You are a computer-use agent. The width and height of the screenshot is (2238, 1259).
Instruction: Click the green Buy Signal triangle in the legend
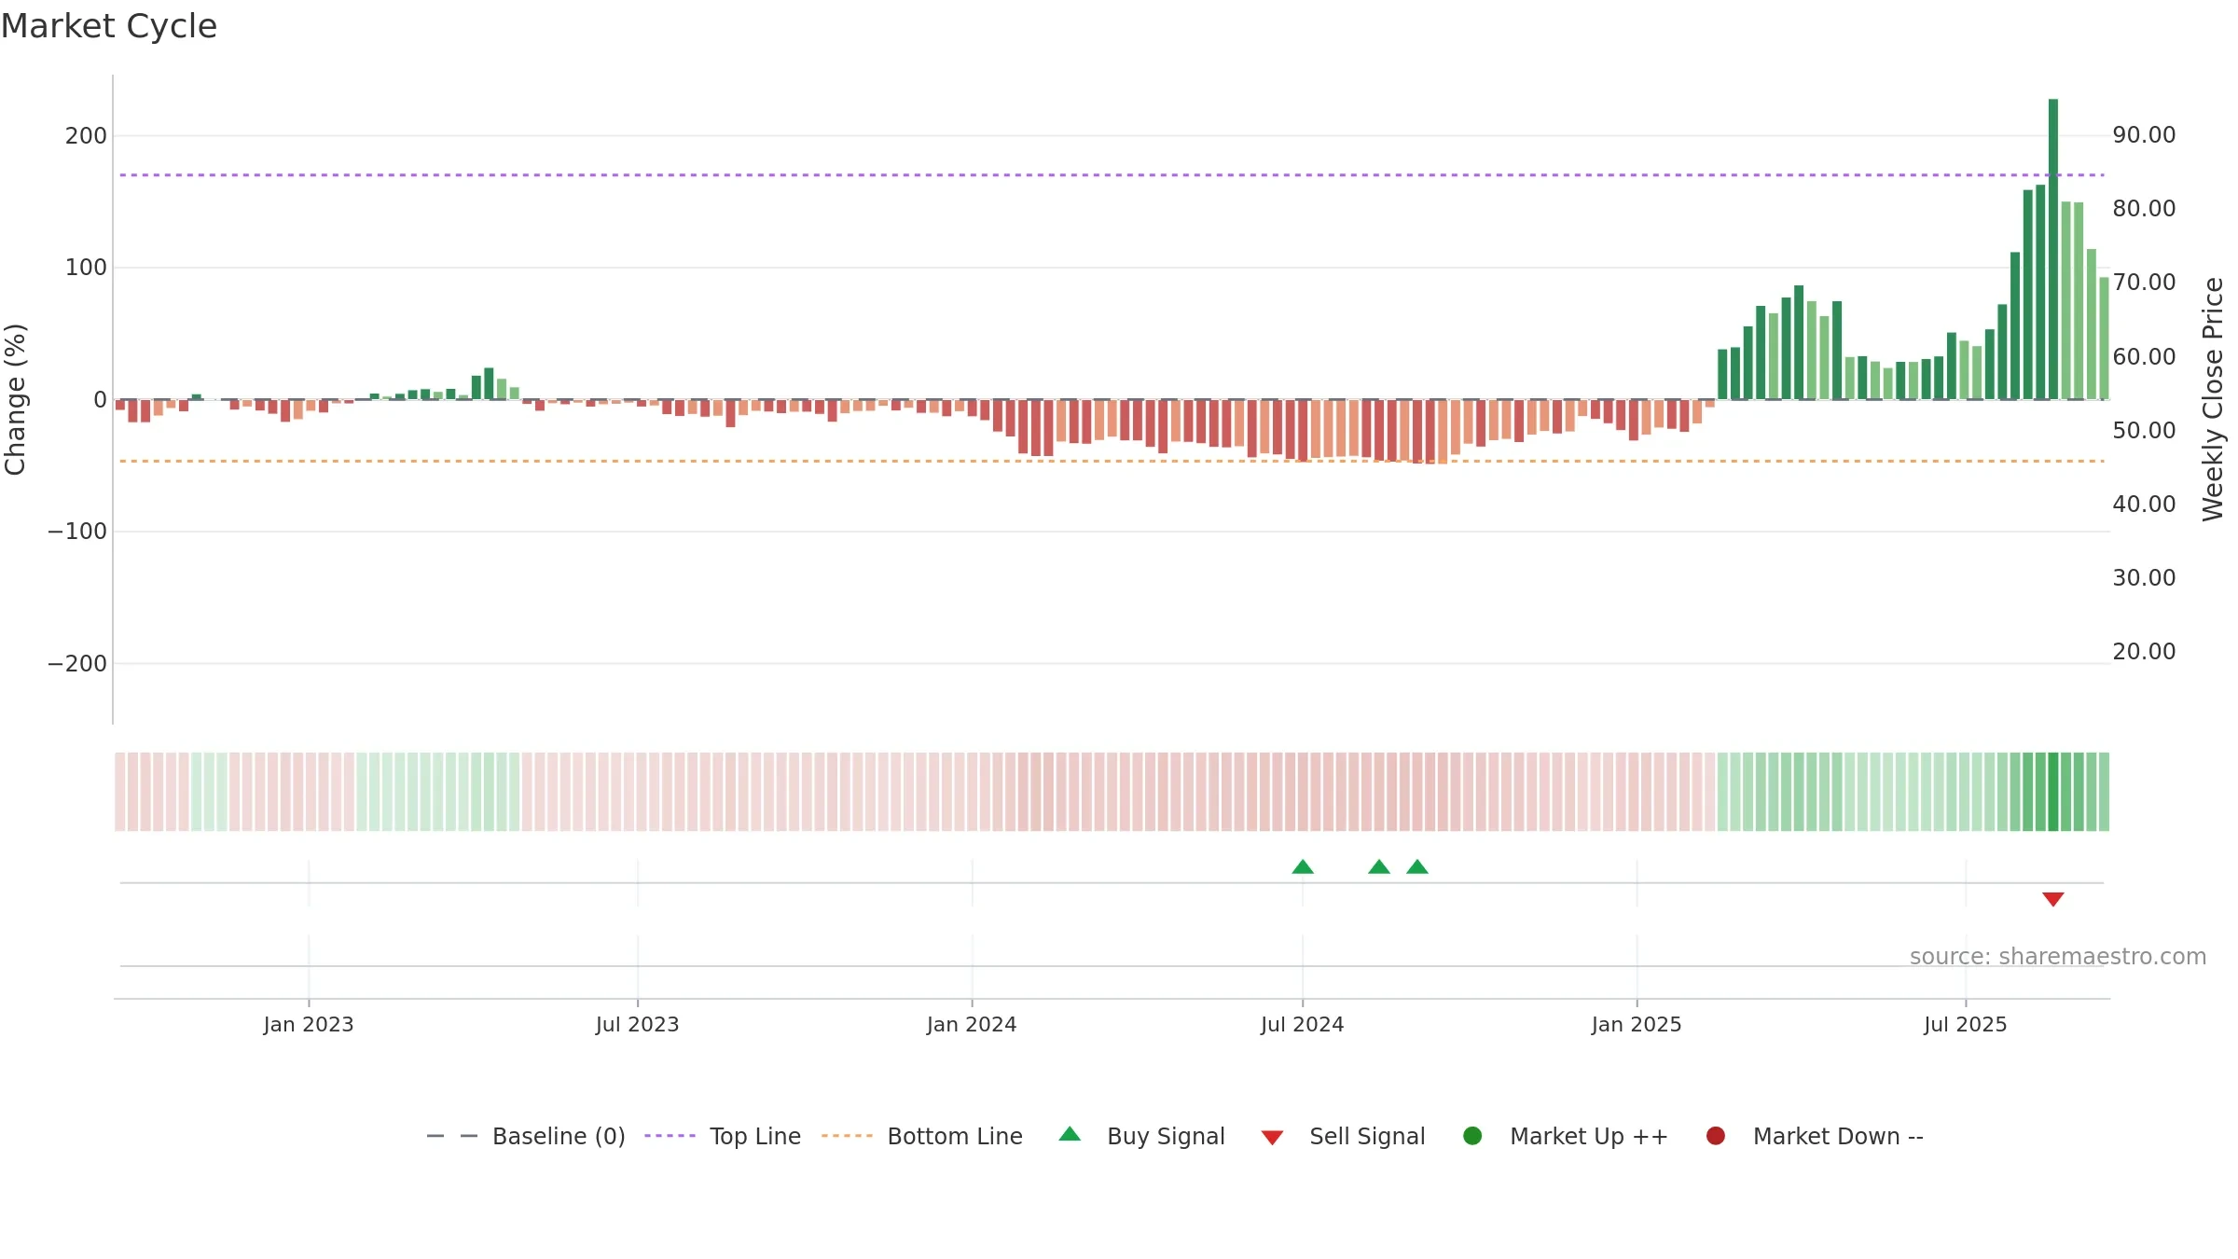point(1070,1134)
